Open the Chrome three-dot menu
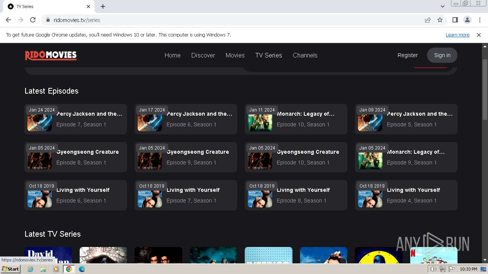The image size is (488, 274). tap(480, 20)
